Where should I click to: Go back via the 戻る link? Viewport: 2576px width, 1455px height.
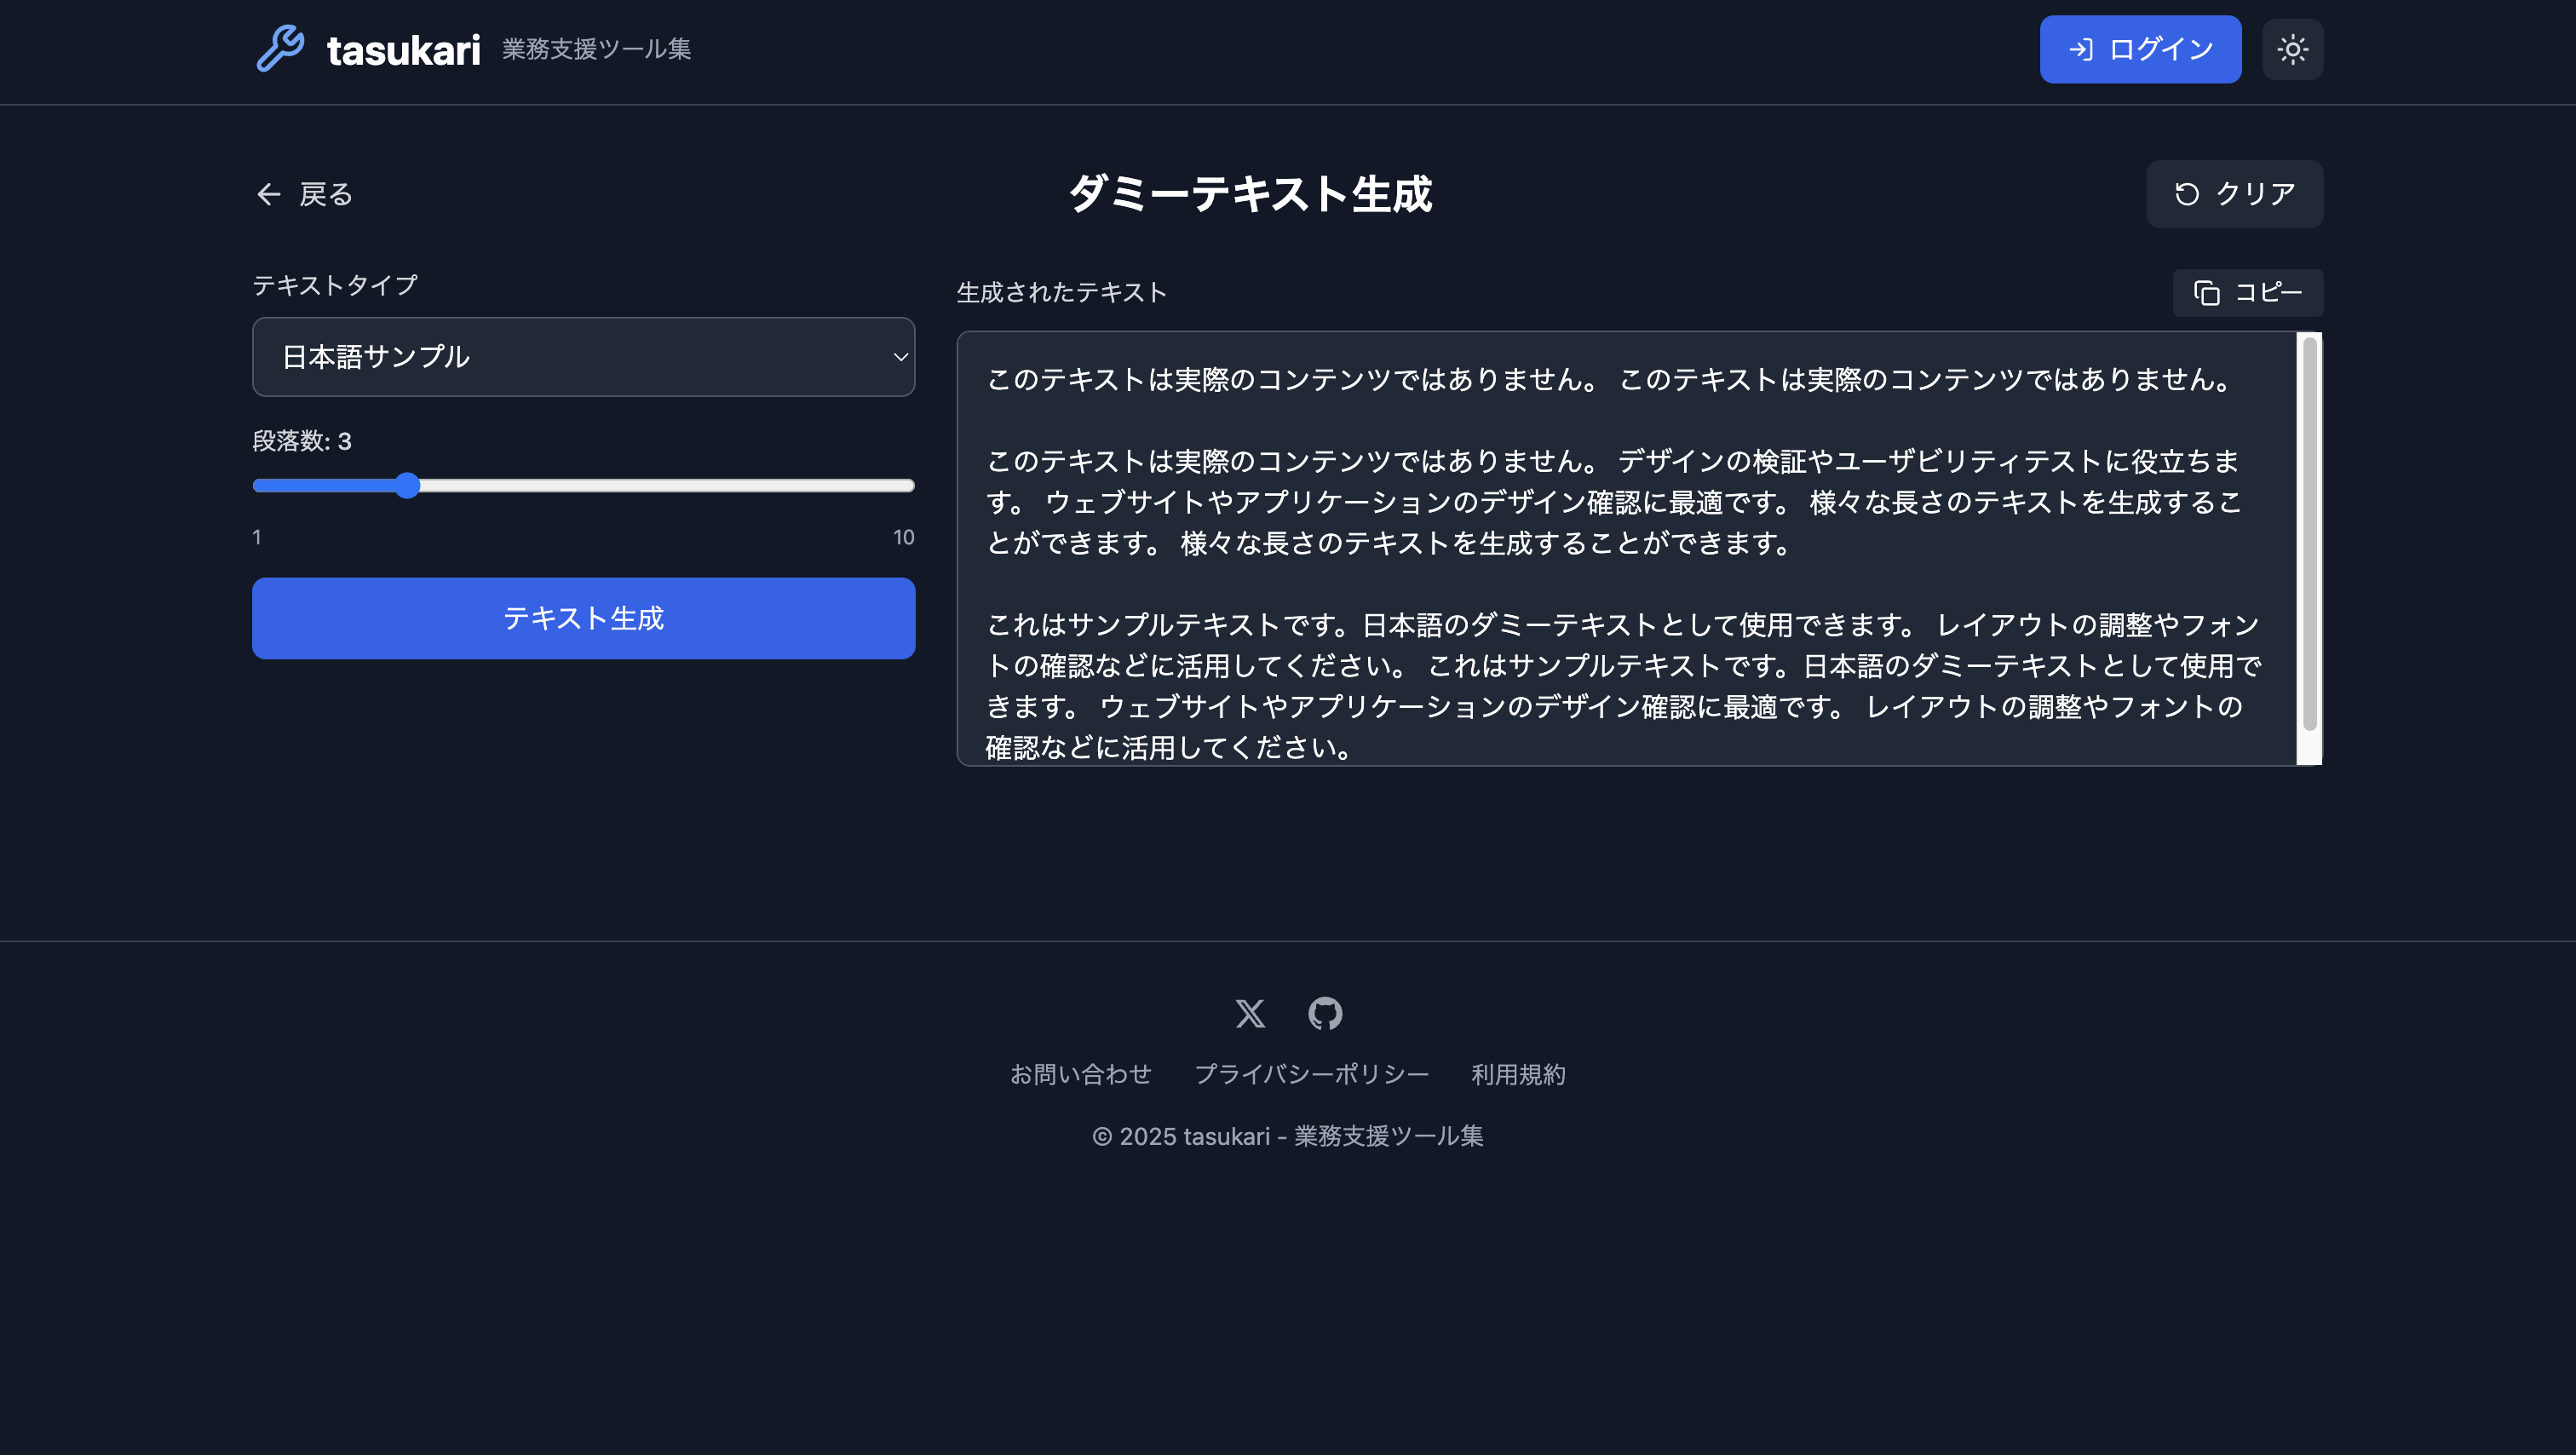326,194
